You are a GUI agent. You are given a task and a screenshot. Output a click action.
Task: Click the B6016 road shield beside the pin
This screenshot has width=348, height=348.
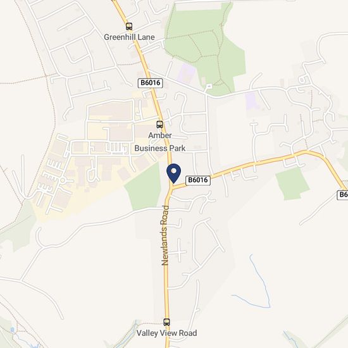(x=198, y=180)
